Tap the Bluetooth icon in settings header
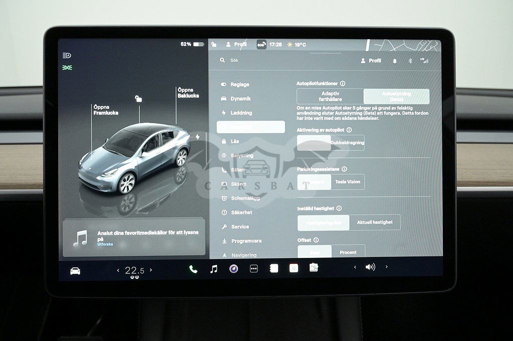This screenshot has height=341, width=513. point(409,61)
